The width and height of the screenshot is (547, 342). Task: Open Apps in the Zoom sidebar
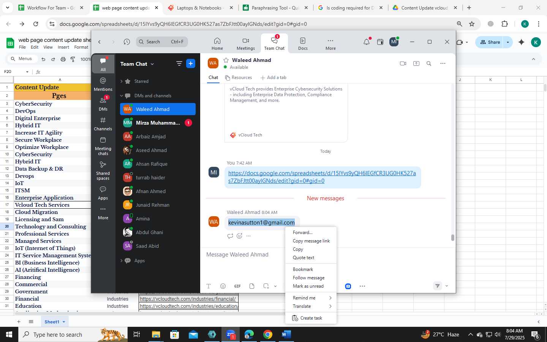click(x=103, y=193)
